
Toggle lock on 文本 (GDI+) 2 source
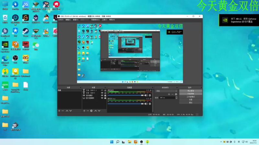pos(105,90)
